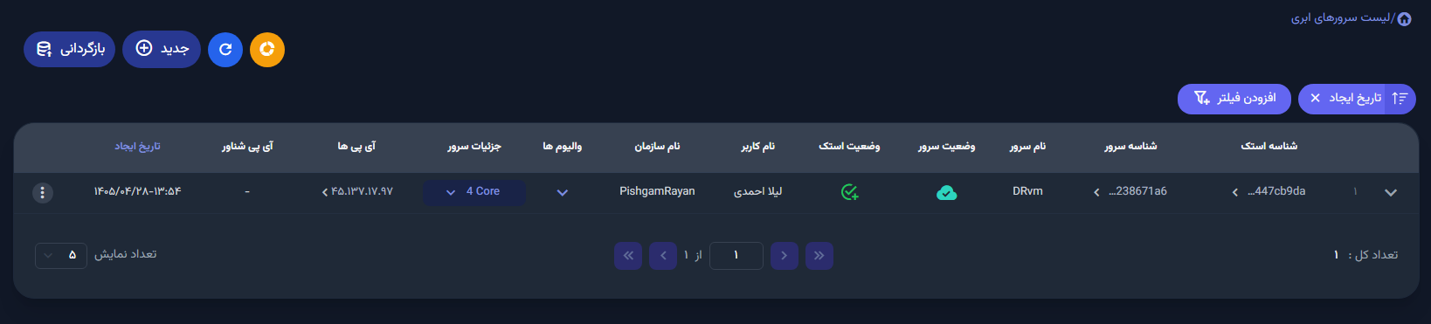Click the شناسه استک column header
Screen dimensions: 1431x324
[x=1269, y=147]
